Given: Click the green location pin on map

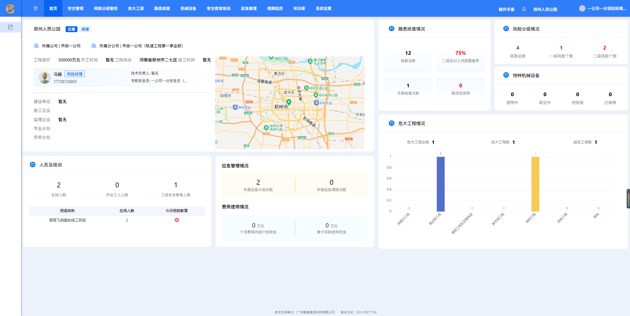Looking at the screenshot, I should (x=289, y=102).
